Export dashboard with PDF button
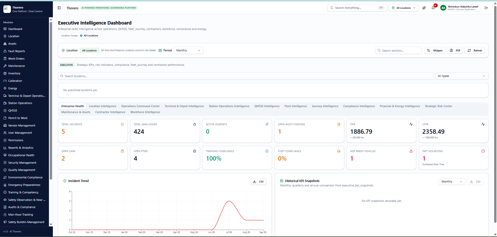This screenshot has height=237, width=497. [455, 50]
